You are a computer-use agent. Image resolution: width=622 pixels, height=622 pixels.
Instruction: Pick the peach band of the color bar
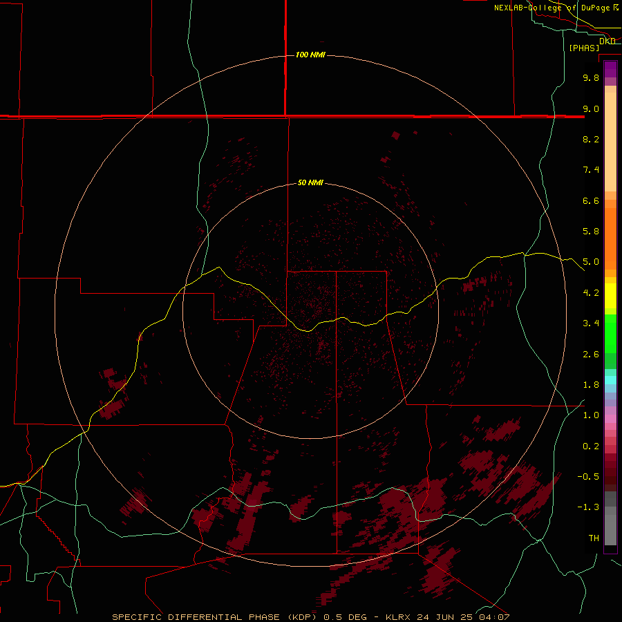(610, 142)
